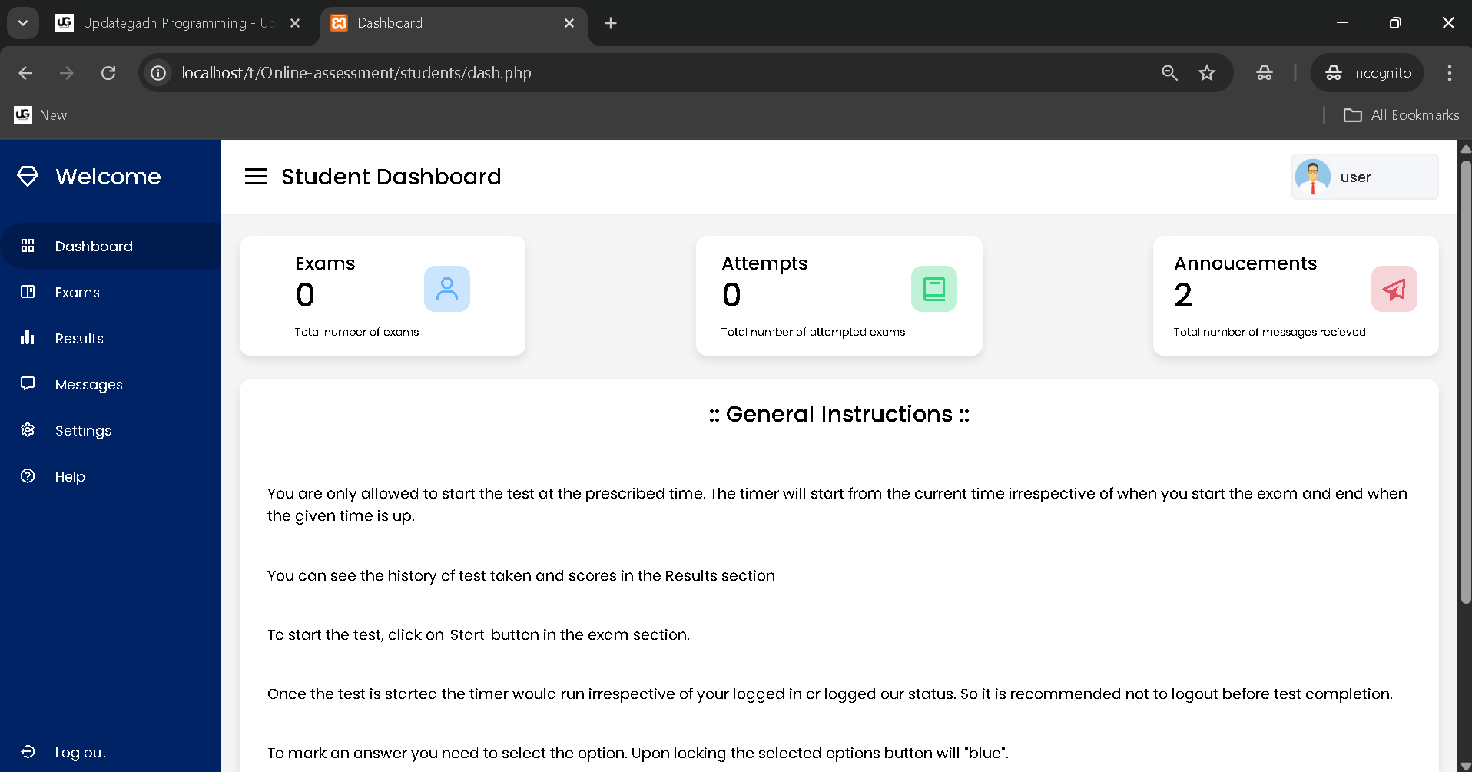Click the diamond logo beside Welcome

(x=28, y=177)
